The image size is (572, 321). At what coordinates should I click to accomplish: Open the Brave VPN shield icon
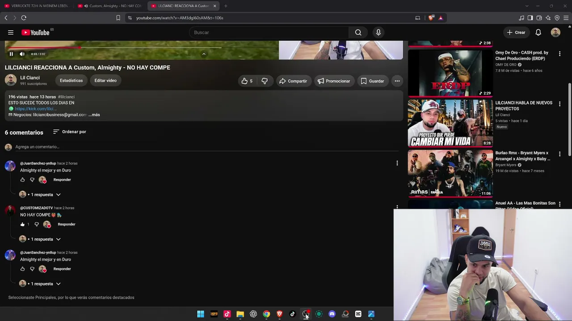[557, 18]
